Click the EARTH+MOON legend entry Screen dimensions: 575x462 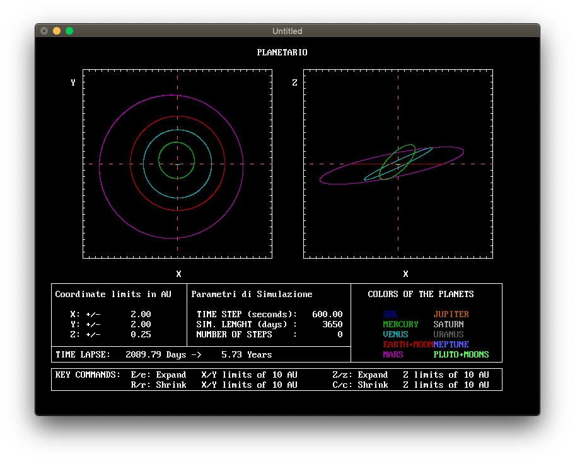[x=408, y=344]
